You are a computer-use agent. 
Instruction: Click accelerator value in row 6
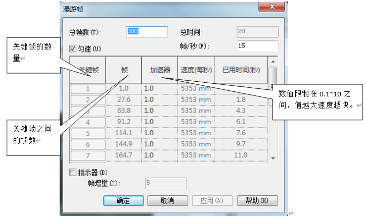click(x=159, y=144)
